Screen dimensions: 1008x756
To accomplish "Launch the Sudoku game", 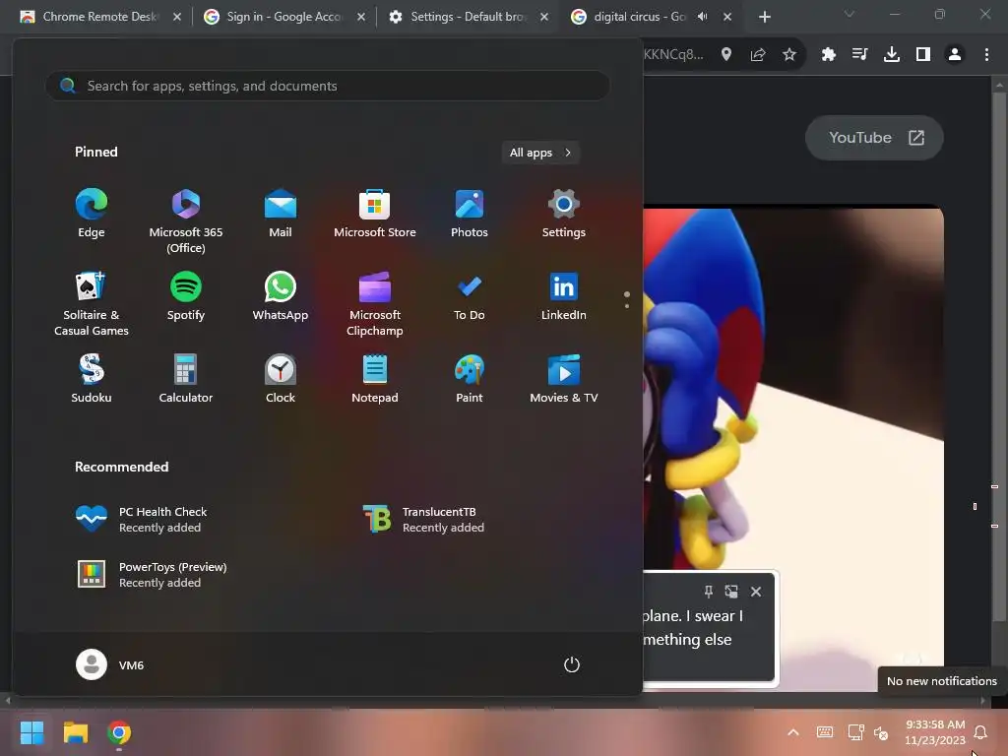I will point(92,379).
